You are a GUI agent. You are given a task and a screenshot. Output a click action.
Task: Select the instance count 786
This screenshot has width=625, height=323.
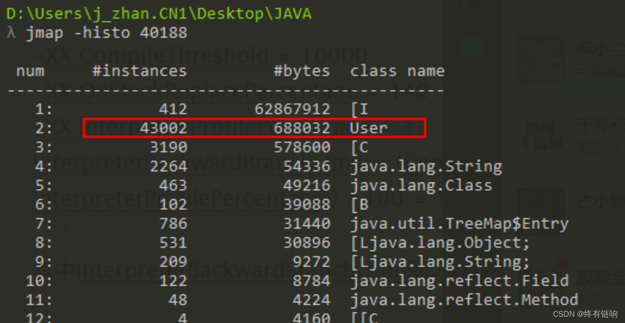(173, 224)
